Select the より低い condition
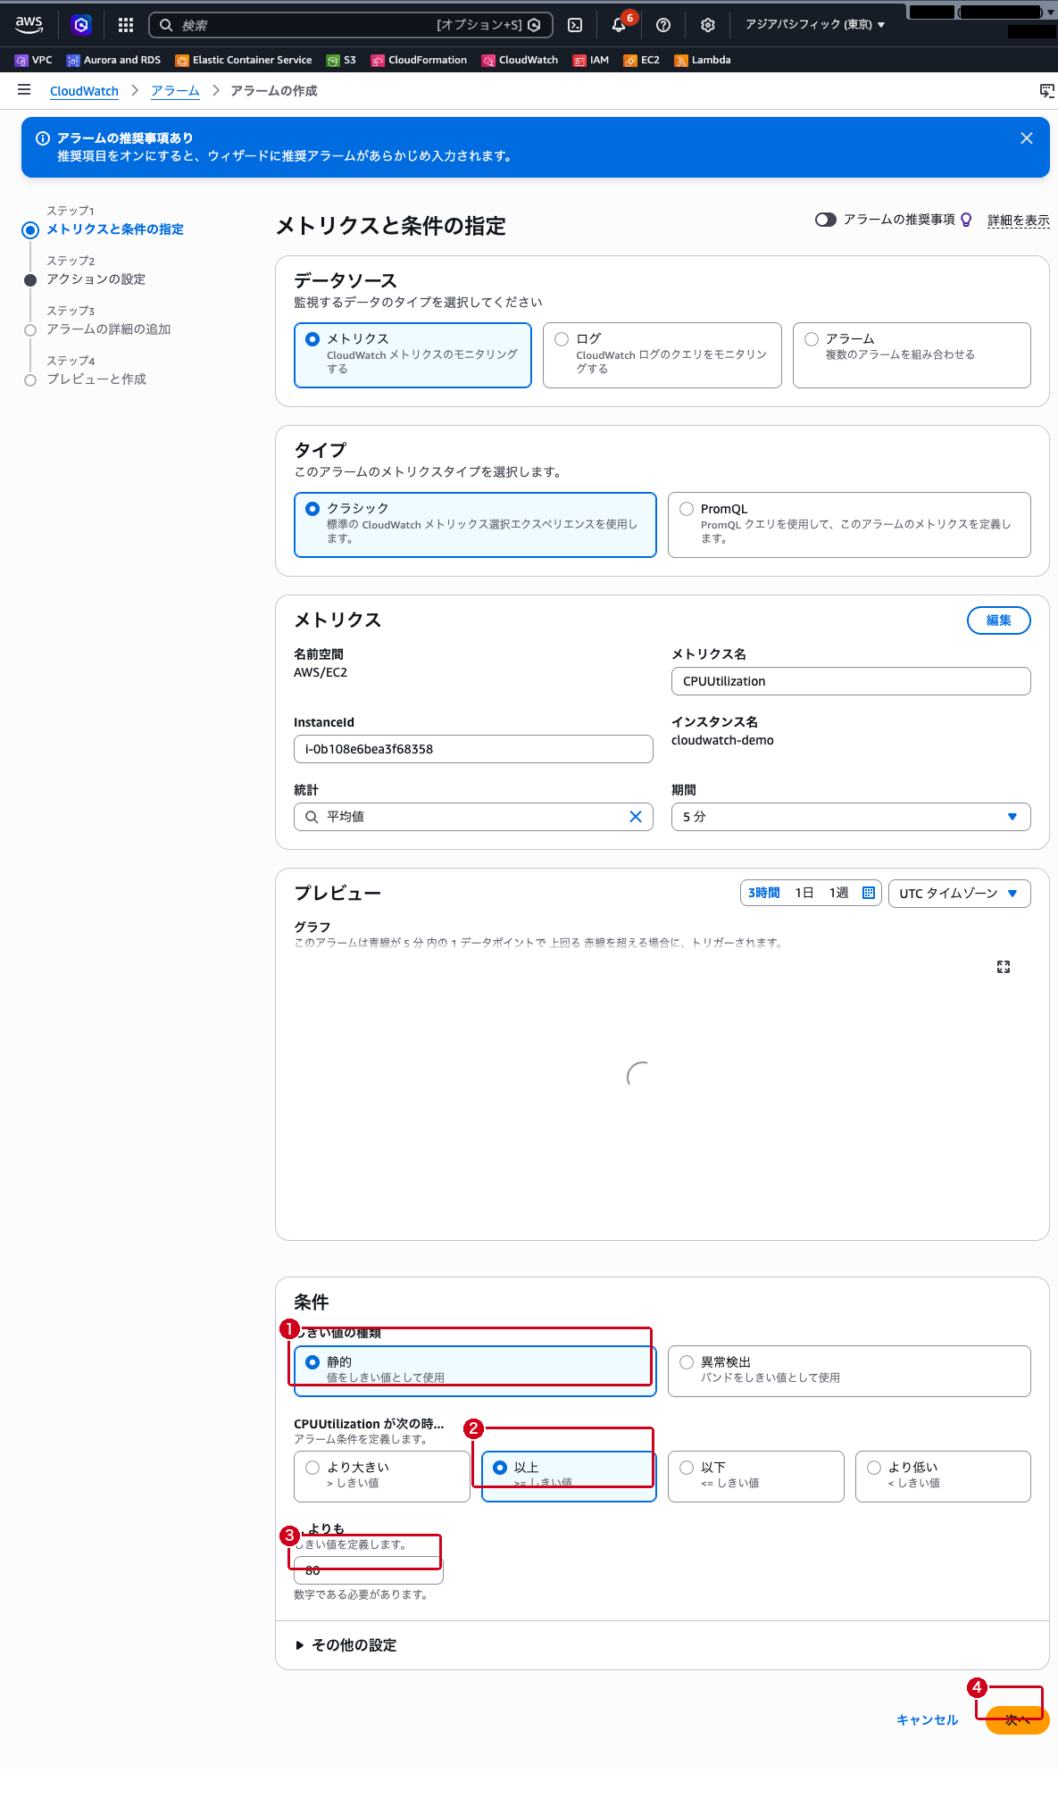Viewport: 1058px width, 1806px height. coord(943,1477)
